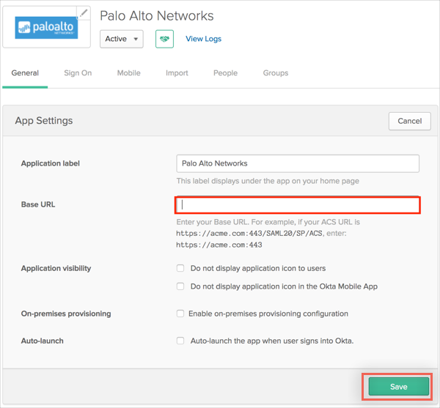The image size is (440, 408).
Task: Select the People tab
Action: (225, 73)
